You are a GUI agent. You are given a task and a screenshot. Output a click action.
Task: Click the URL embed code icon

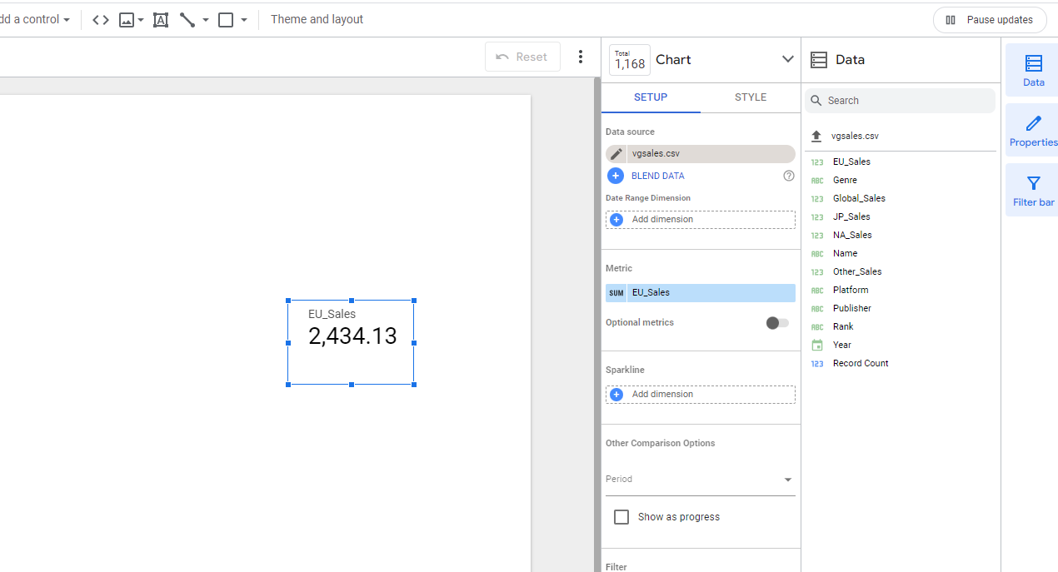click(x=101, y=20)
